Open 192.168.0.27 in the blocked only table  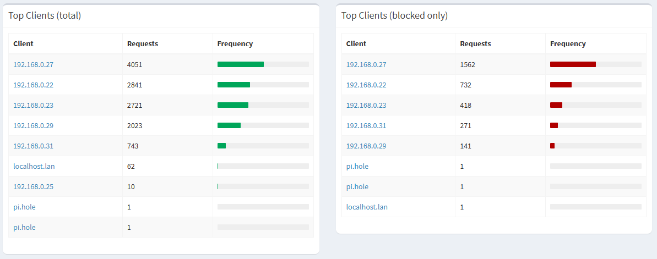pos(366,64)
